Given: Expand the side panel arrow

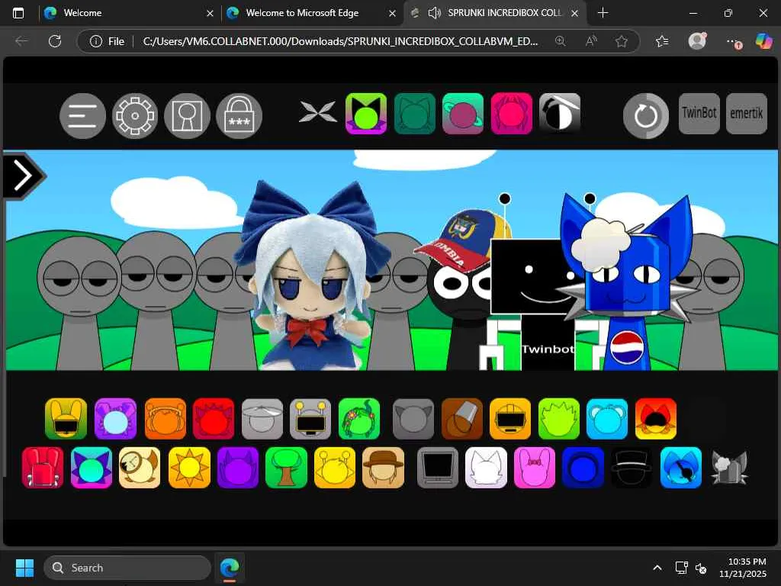Looking at the screenshot, I should coord(24,175).
